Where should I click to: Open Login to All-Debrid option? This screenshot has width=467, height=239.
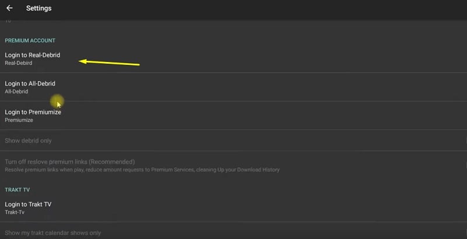tap(233, 87)
